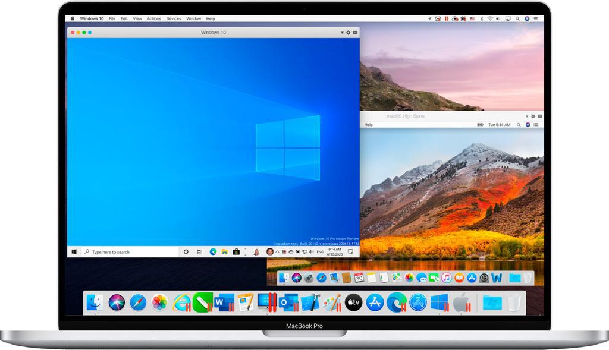Viewport: 609px width, 350px height.
Task: Open the View menu
Action: pyautogui.click(x=137, y=18)
